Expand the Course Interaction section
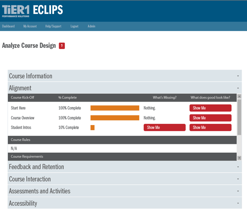This screenshot has width=247, height=210. tap(125, 179)
